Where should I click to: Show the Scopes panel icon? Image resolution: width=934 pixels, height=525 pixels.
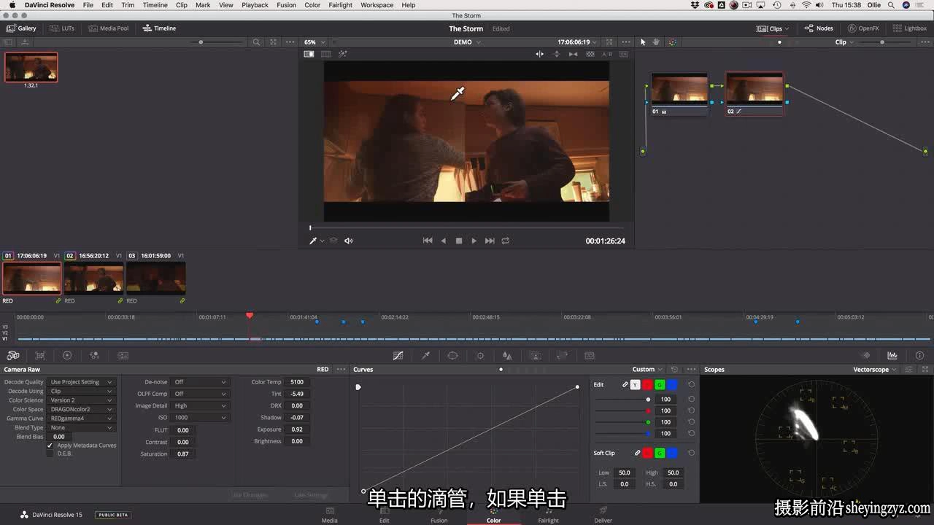coord(892,355)
